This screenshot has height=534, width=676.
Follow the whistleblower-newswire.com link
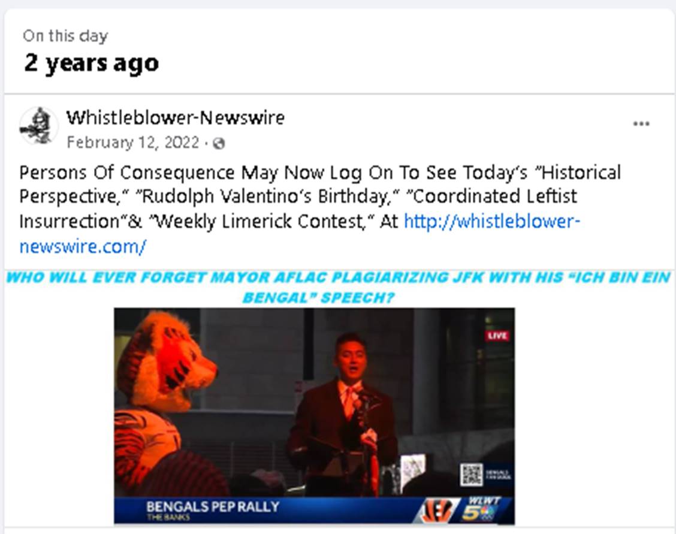pyautogui.click(x=300, y=234)
